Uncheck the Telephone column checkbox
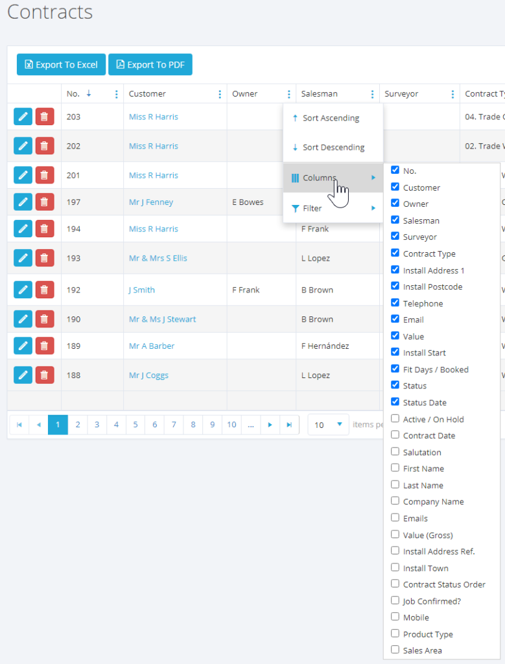 pos(395,303)
